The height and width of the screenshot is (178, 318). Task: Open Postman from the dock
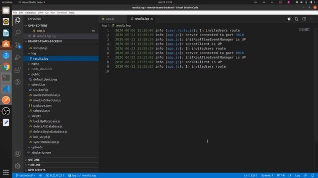[x=6, y=100]
